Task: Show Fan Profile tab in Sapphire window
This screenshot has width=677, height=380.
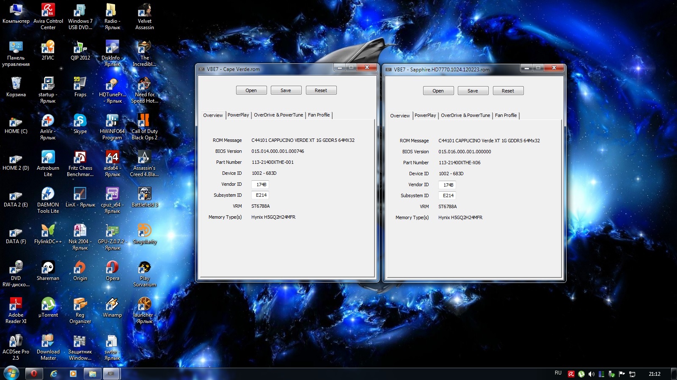Action: (x=506, y=115)
